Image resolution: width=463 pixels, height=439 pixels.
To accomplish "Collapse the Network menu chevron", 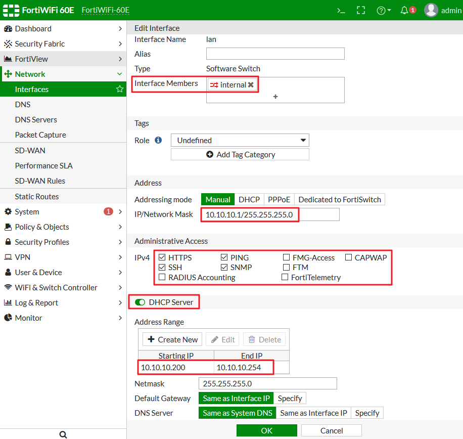I will (x=120, y=74).
